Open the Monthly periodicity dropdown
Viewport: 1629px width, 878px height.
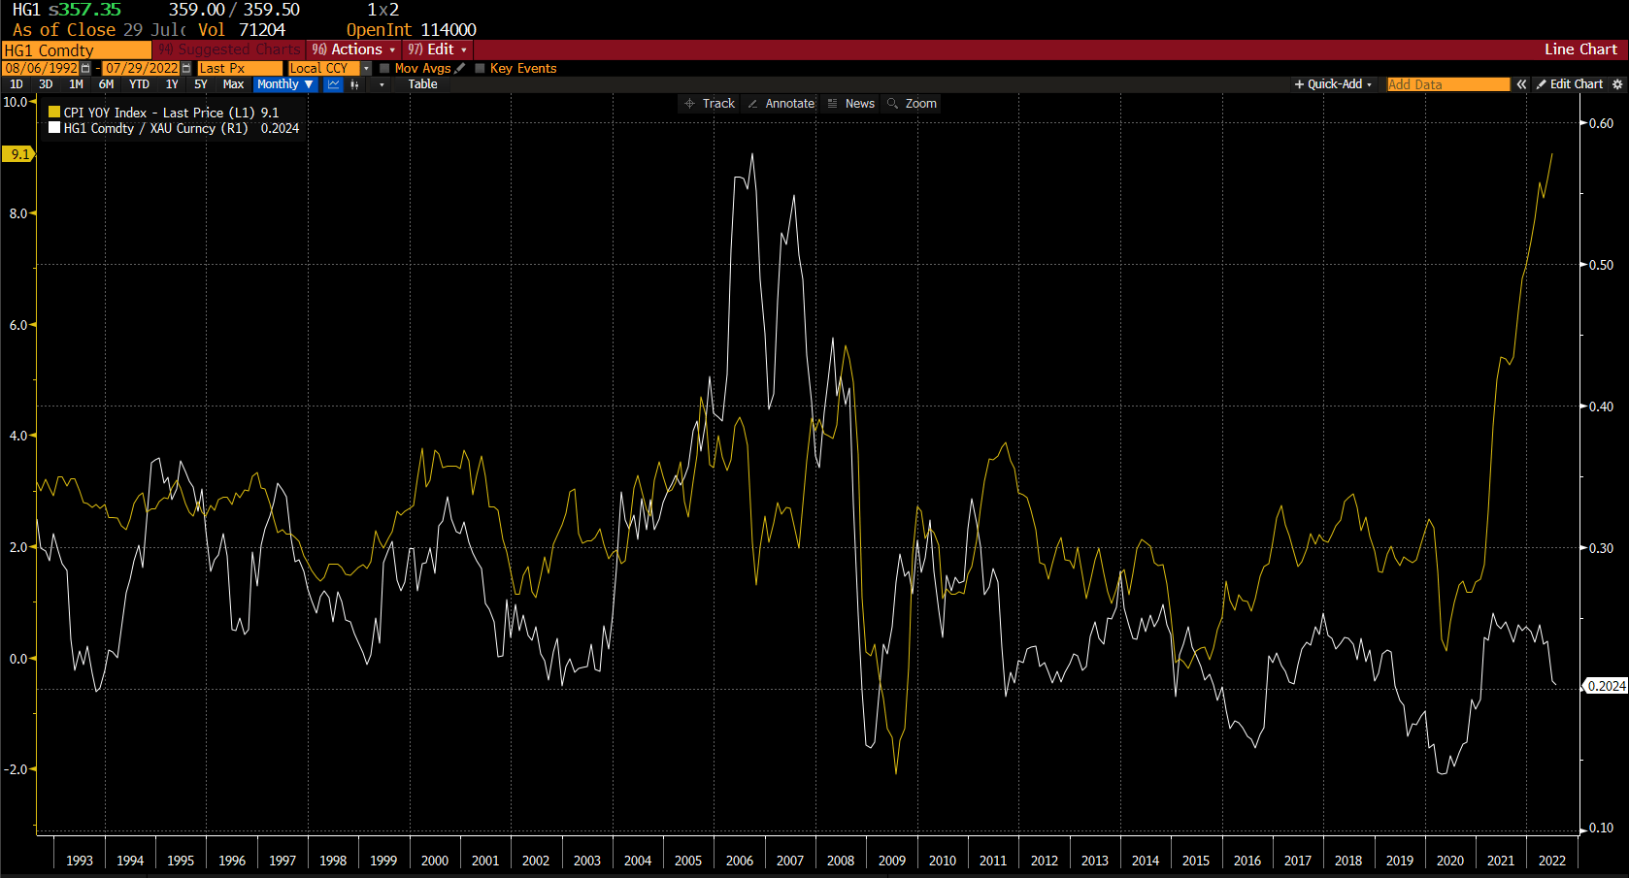pos(284,84)
